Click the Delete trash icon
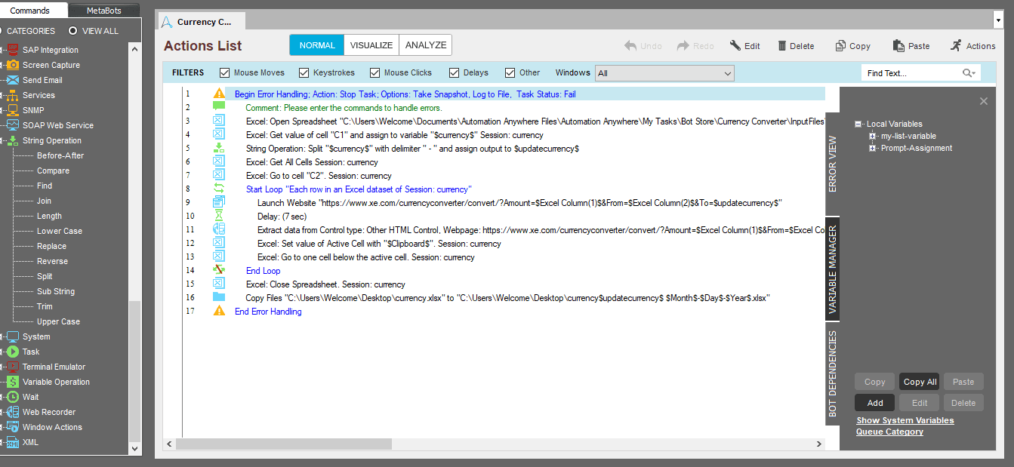Image resolution: width=1014 pixels, height=467 pixels. [782, 46]
